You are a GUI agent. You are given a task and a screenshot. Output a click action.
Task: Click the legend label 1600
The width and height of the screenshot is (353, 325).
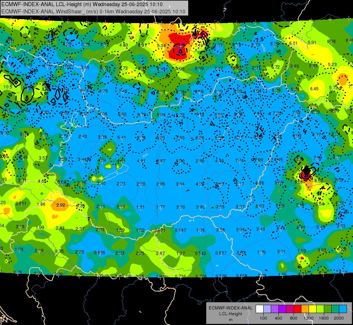(324, 318)
